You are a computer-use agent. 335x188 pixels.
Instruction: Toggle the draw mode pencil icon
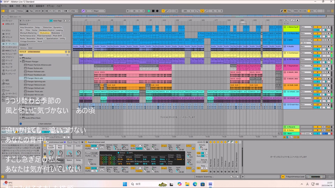tap(282, 11)
